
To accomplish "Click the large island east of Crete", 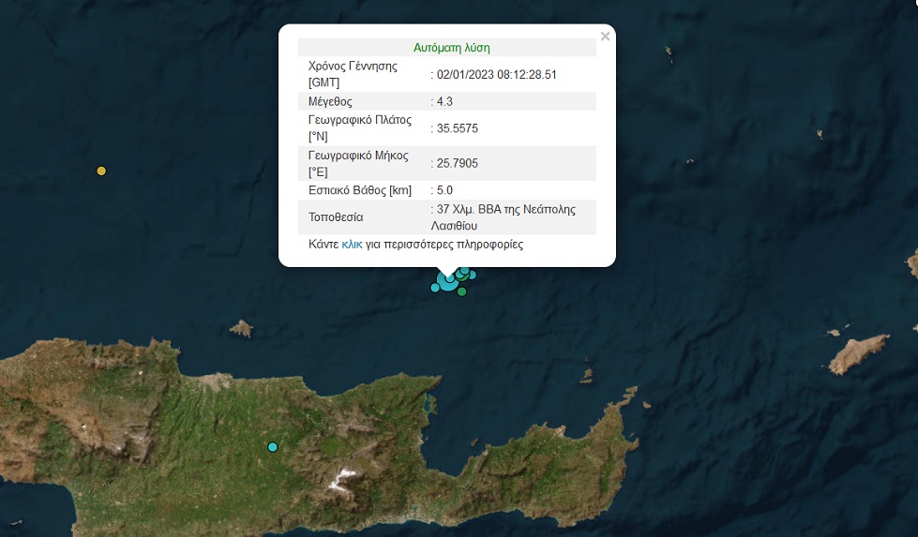I will [x=857, y=354].
